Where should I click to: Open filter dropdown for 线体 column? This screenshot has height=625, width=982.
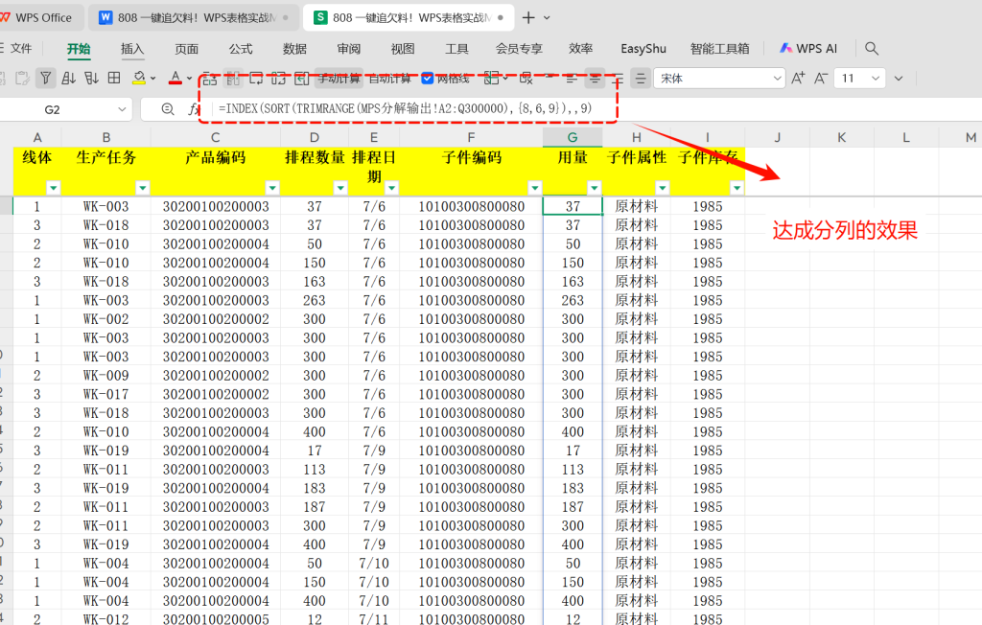[54, 187]
